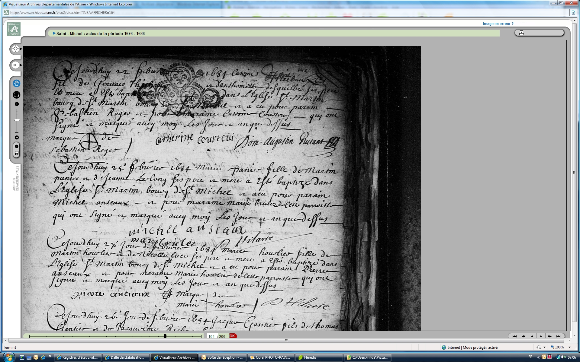Image resolution: width=580 pixels, height=362 pixels.
Task: Click the current page number field
Action: tap(211, 336)
